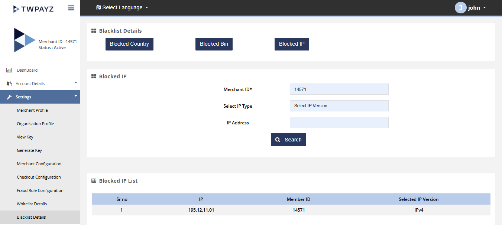Go to Fraud Rule Configuration page
This screenshot has height=225, width=502.
[40, 190]
